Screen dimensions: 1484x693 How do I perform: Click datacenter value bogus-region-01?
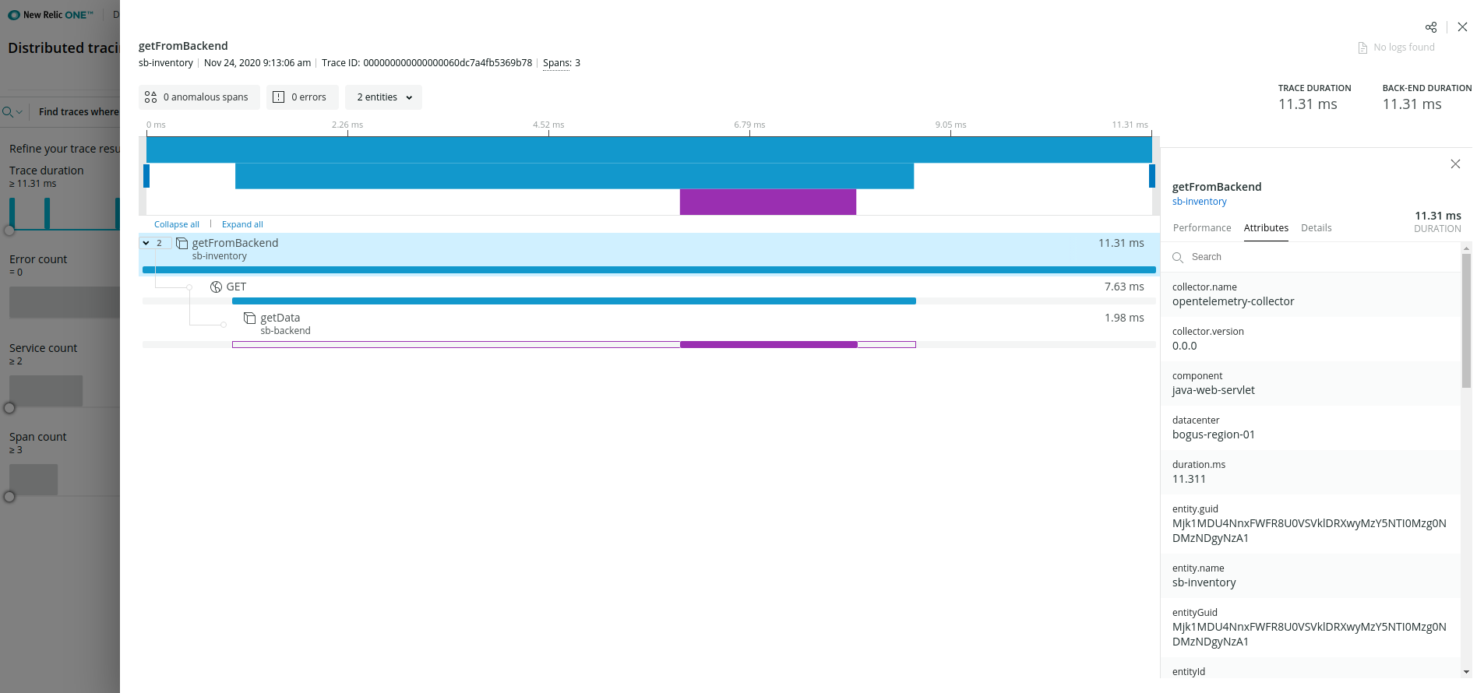(1214, 434)
